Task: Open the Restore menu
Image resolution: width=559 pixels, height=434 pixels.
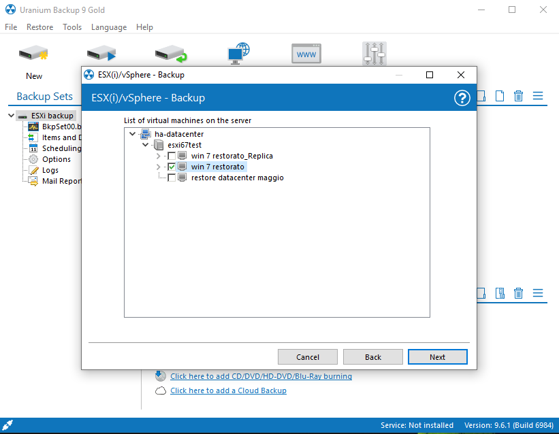Action: (x=40, y=27)
